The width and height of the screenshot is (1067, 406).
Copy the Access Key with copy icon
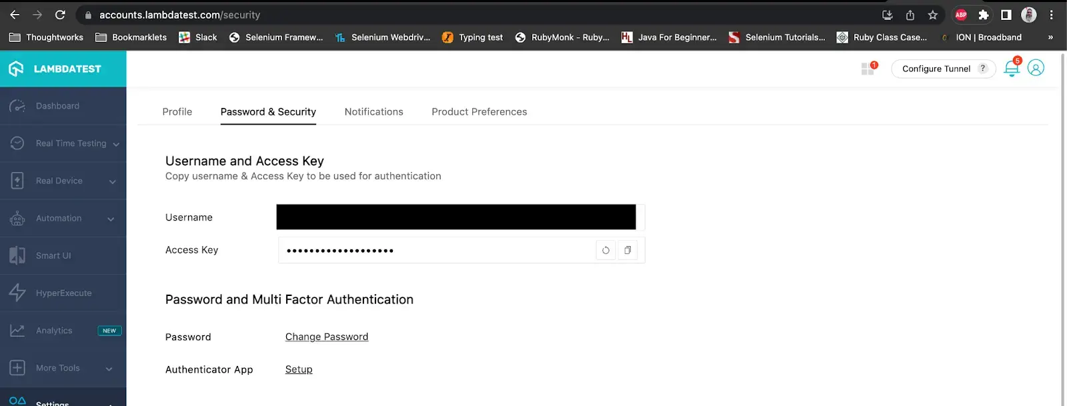(x=628, y=250)
